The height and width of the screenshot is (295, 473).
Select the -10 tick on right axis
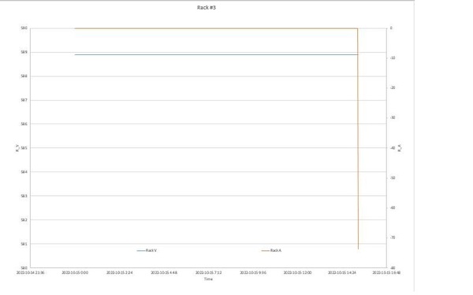click(393, 57)
